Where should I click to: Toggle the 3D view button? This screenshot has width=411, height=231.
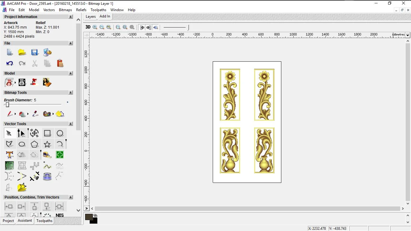[x=88, y=27]
